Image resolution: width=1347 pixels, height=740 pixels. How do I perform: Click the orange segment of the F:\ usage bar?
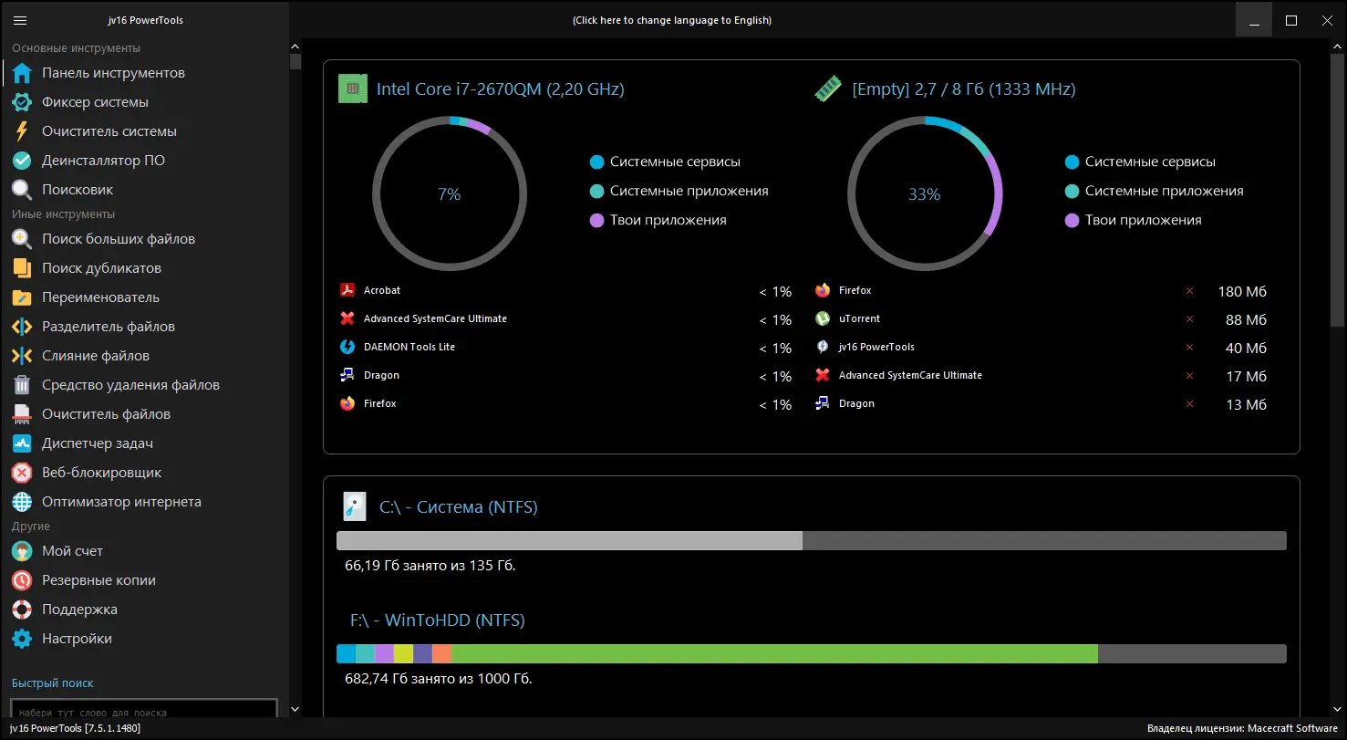441,654
